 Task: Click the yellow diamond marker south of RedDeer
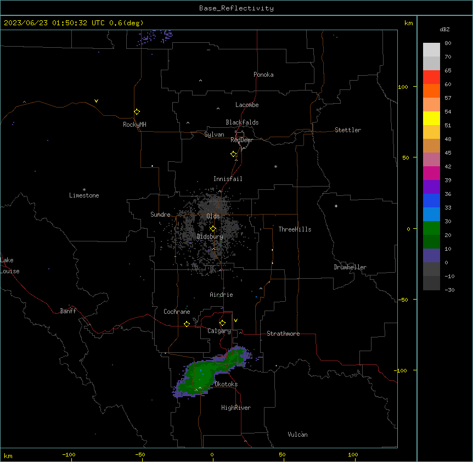[234, 154]
